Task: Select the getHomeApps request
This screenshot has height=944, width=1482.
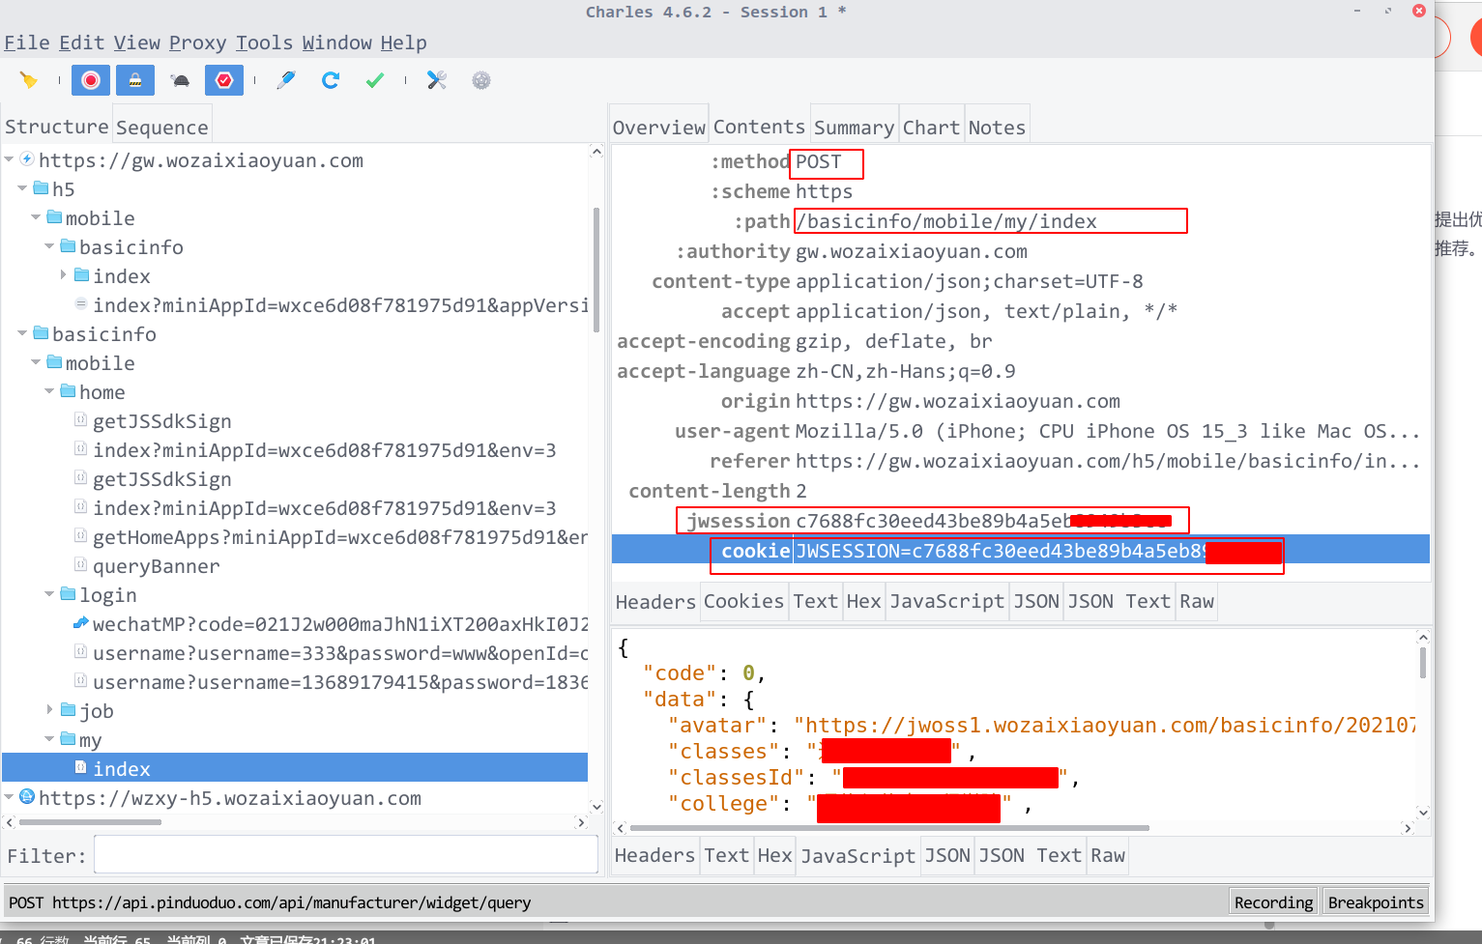Action: tap(340, 537)
